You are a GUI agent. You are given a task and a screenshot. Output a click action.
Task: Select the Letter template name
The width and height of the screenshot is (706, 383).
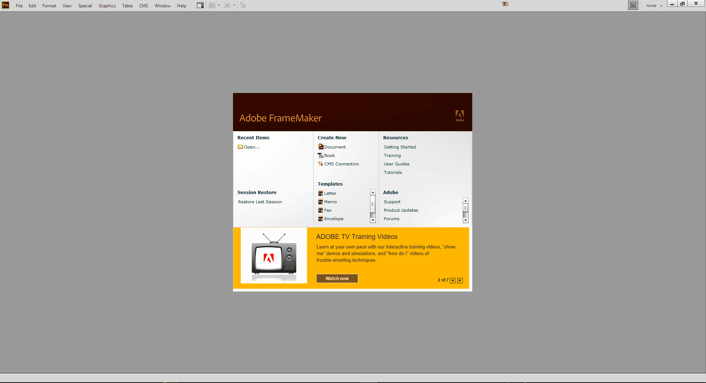330,193
